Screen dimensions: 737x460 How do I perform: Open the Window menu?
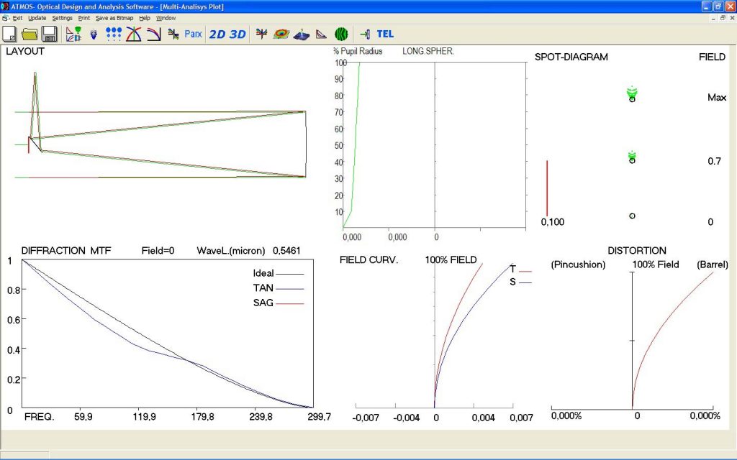[166, 17]
